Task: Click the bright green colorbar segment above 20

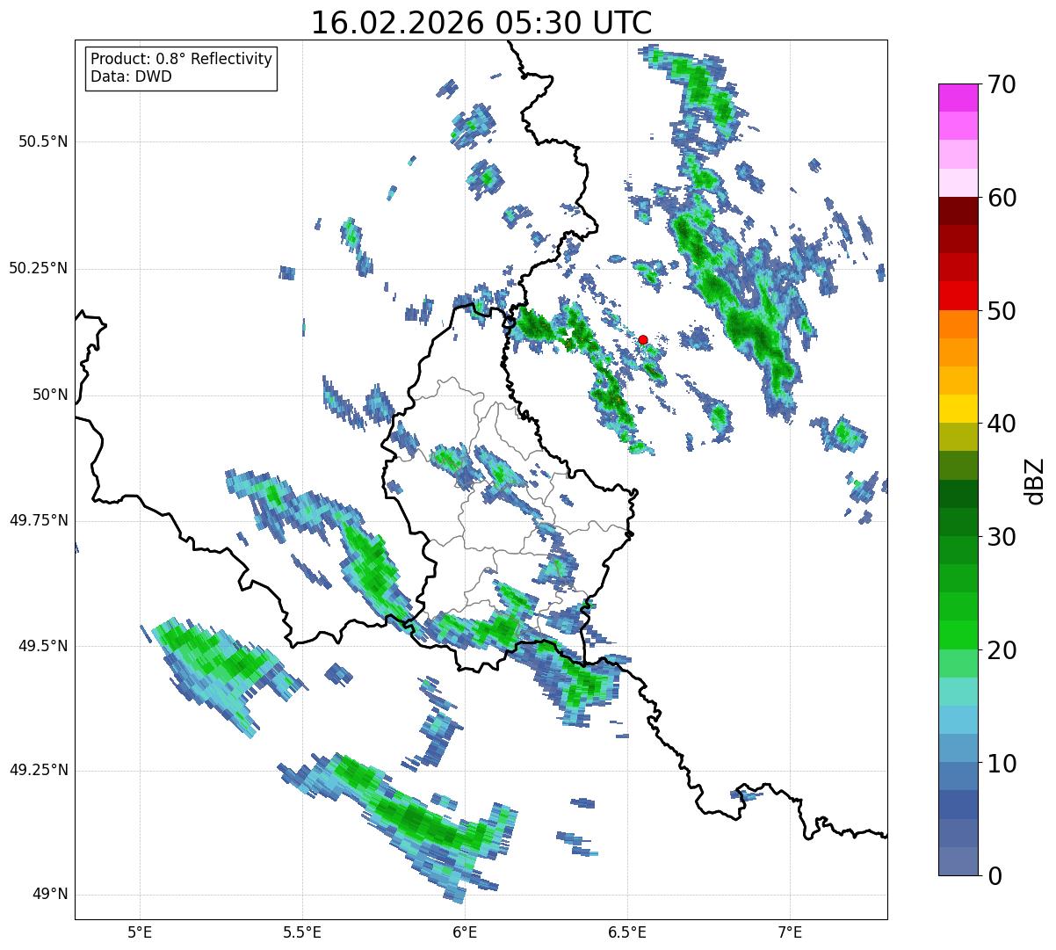Action: click(x=958, y=635)
